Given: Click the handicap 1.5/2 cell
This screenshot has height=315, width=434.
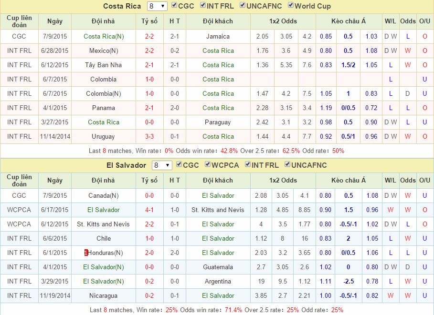Looking at the screenshot, I should coord(348,65).
